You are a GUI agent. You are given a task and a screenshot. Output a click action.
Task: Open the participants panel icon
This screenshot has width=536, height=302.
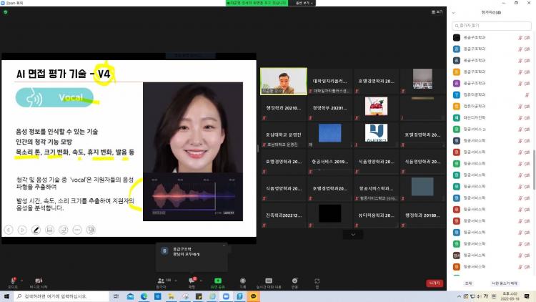(160, 280)
